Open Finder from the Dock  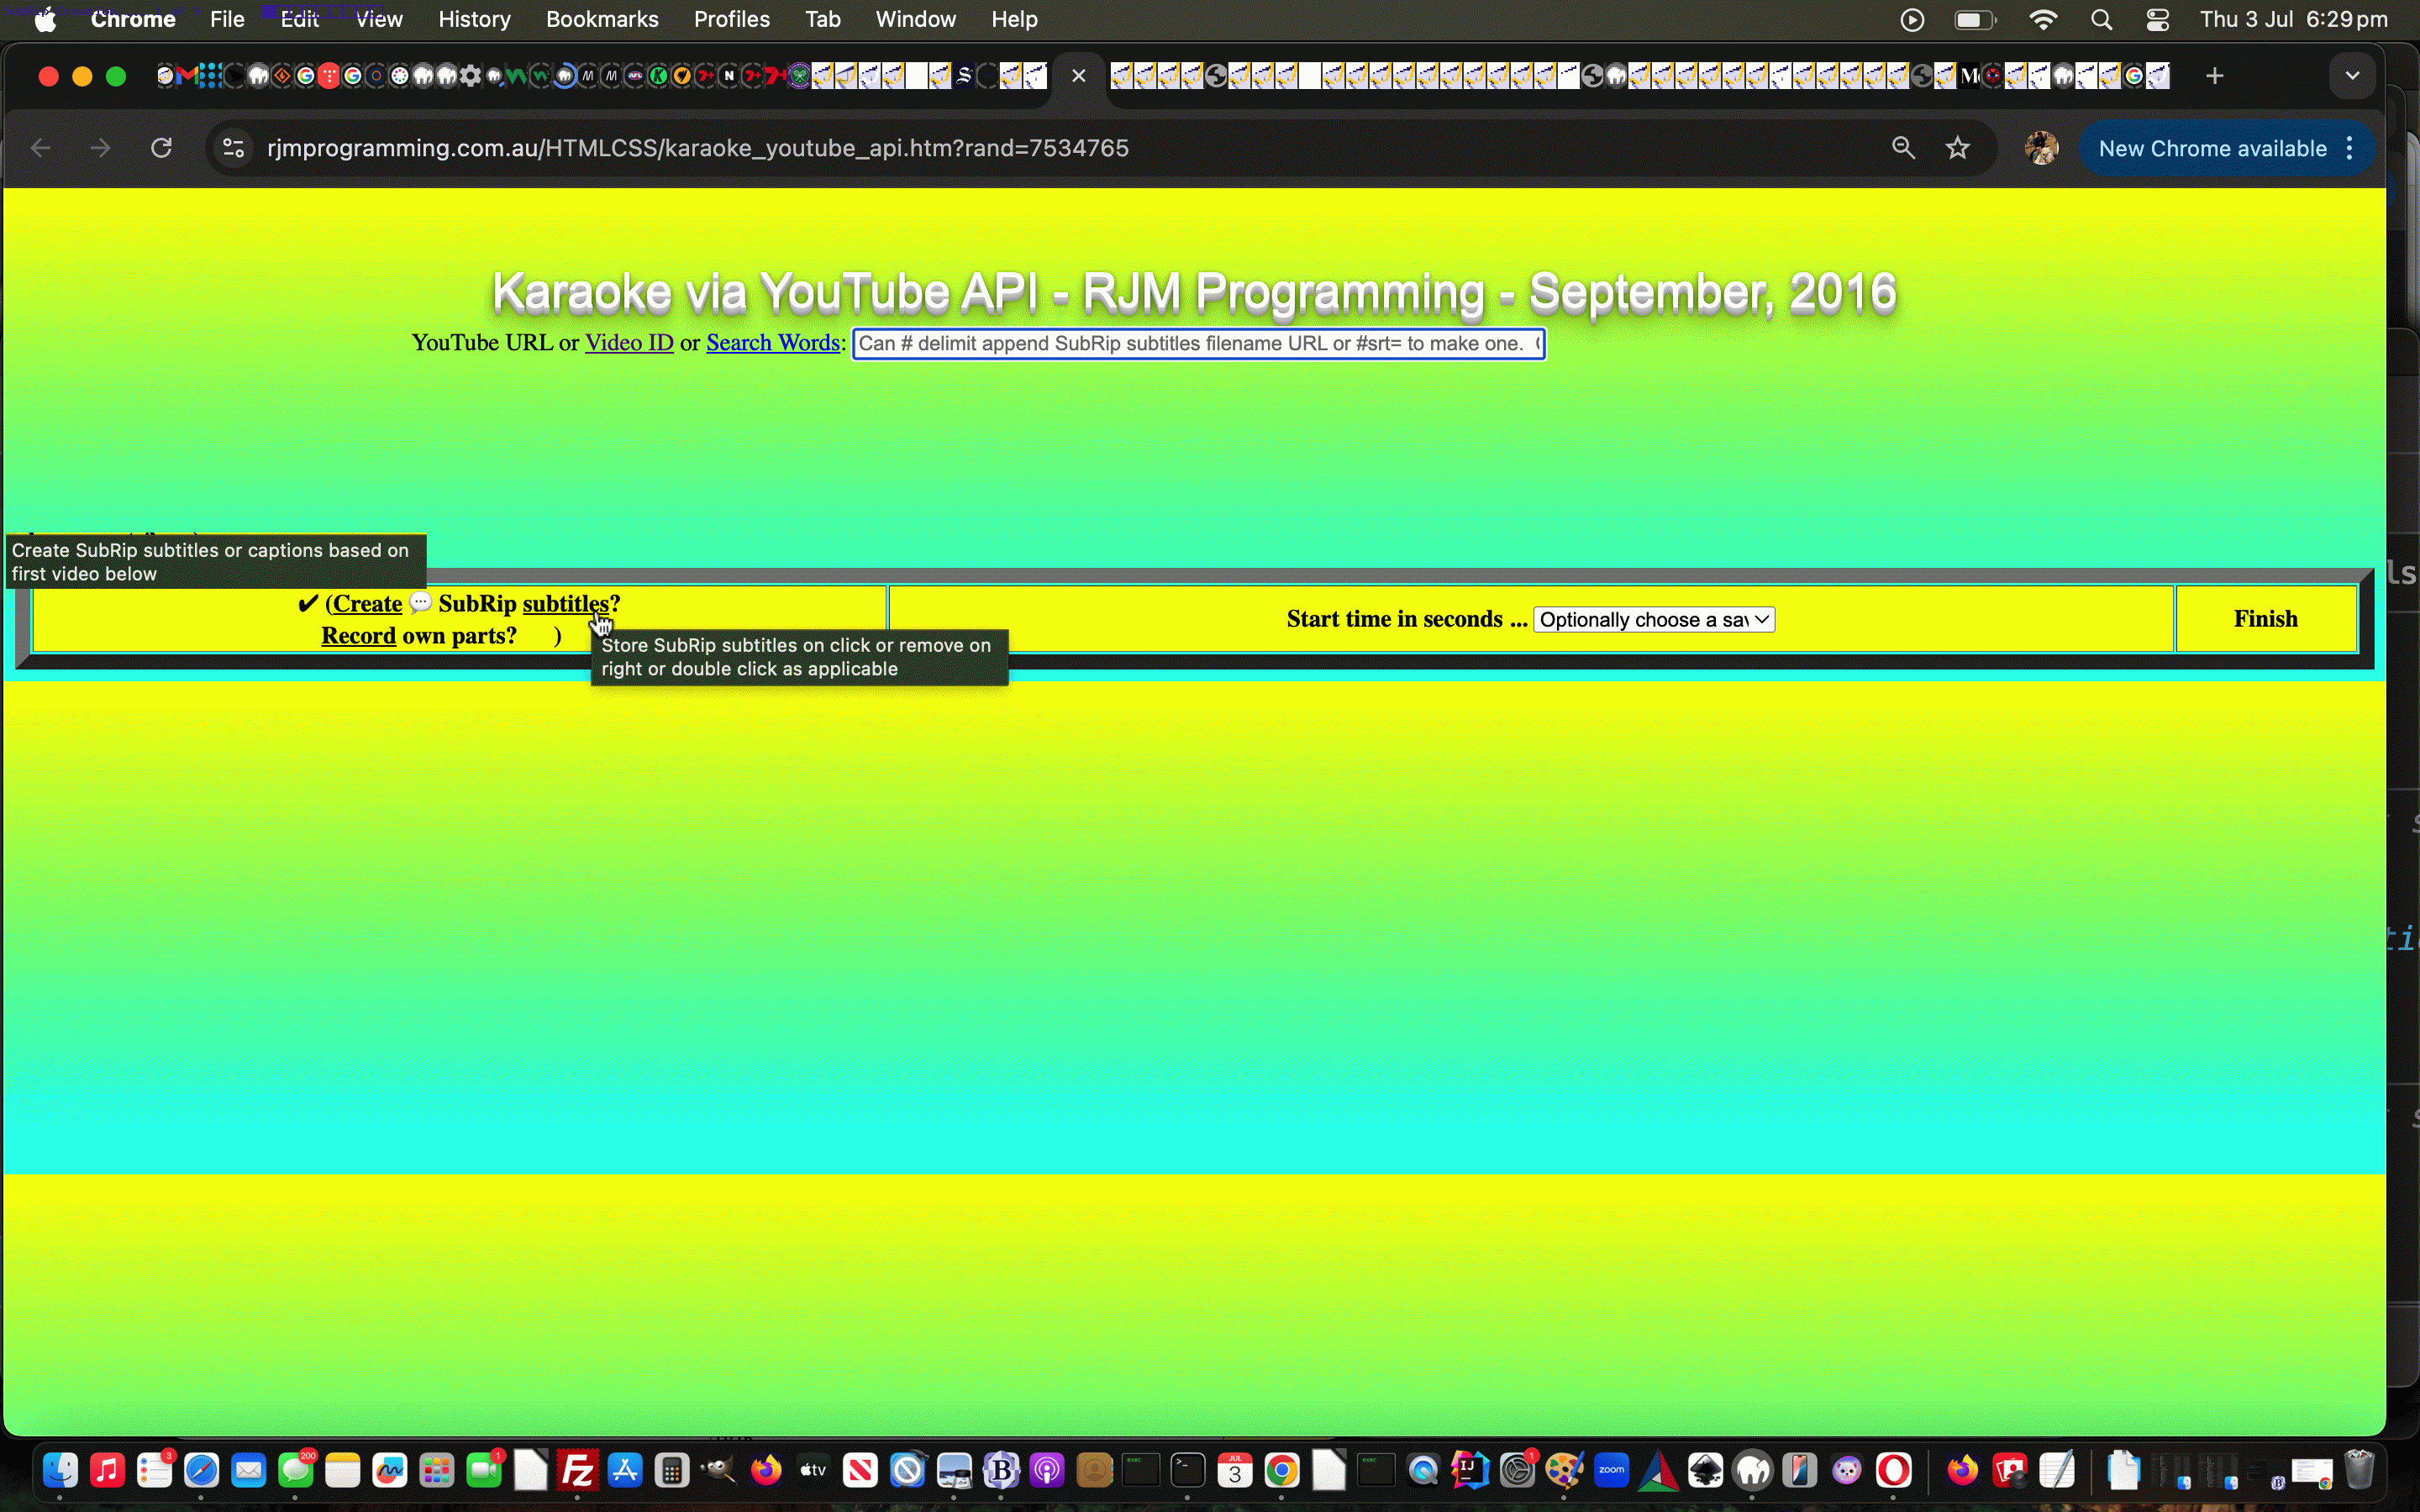60,1469
